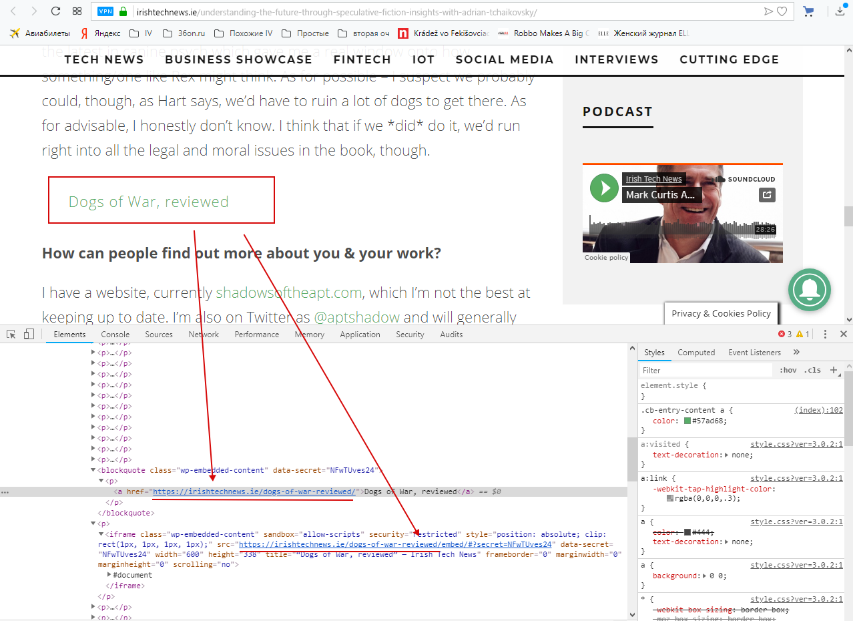
Task: Follow the Dogs of War, reviewed link
Action: pyautogui.click(x=149, y=202)
